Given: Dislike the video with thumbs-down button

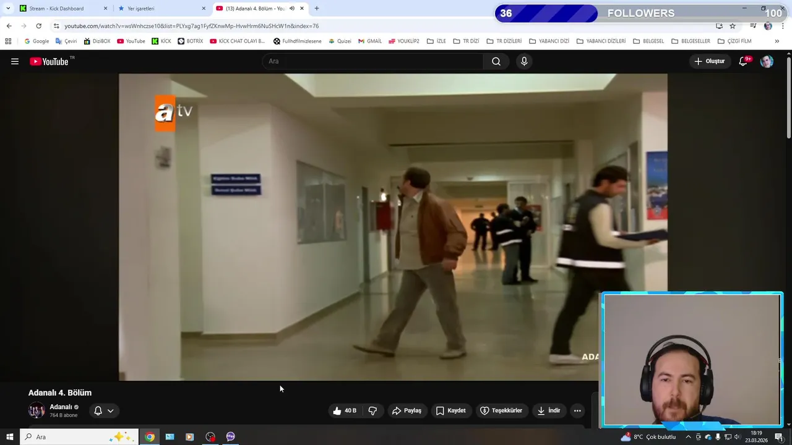Looking at the screenshot, I should [x=372, y=410].
